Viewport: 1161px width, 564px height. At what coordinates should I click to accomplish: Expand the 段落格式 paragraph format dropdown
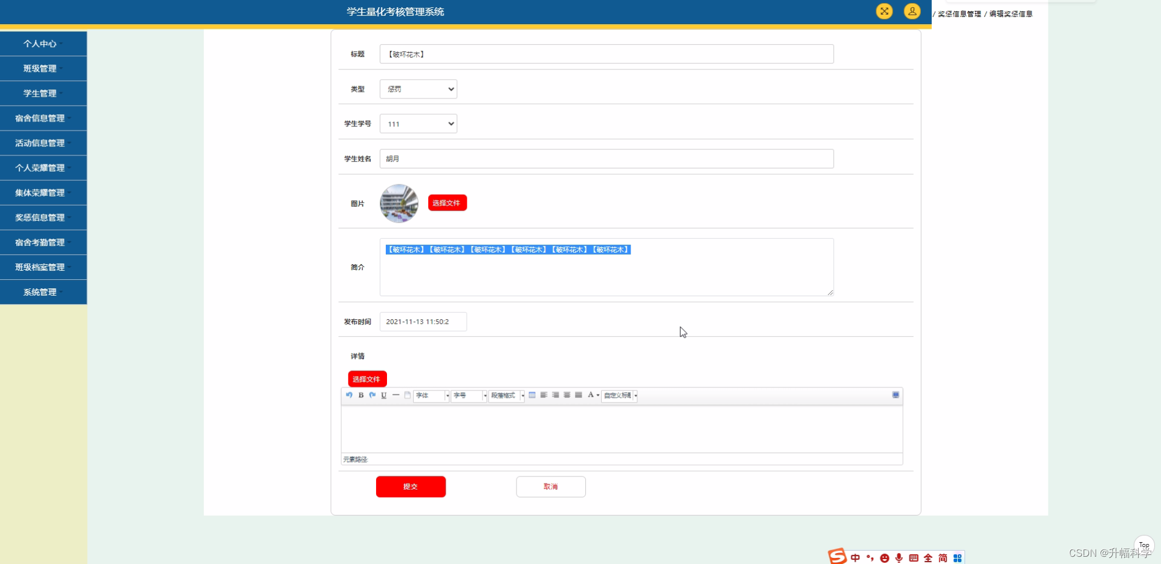(x=507, y=395)
